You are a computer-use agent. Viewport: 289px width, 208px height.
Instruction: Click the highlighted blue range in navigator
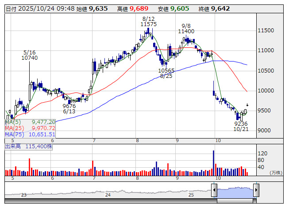coord(235,191)
